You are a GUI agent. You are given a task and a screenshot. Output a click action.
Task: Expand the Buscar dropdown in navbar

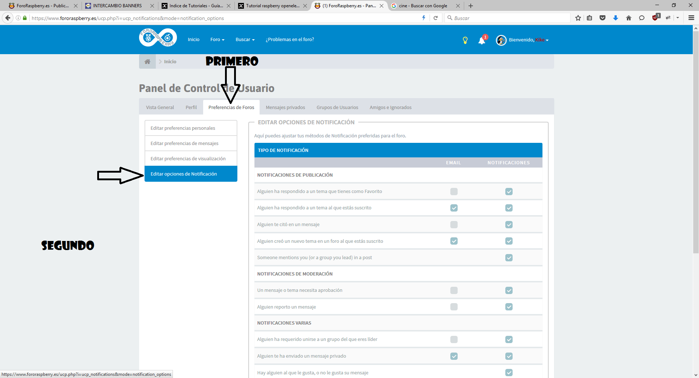click(x=245, y=40)
